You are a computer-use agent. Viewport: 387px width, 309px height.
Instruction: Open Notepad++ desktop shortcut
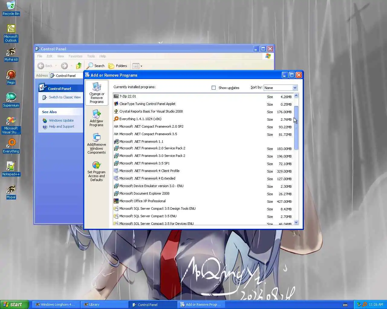[11, 169]
